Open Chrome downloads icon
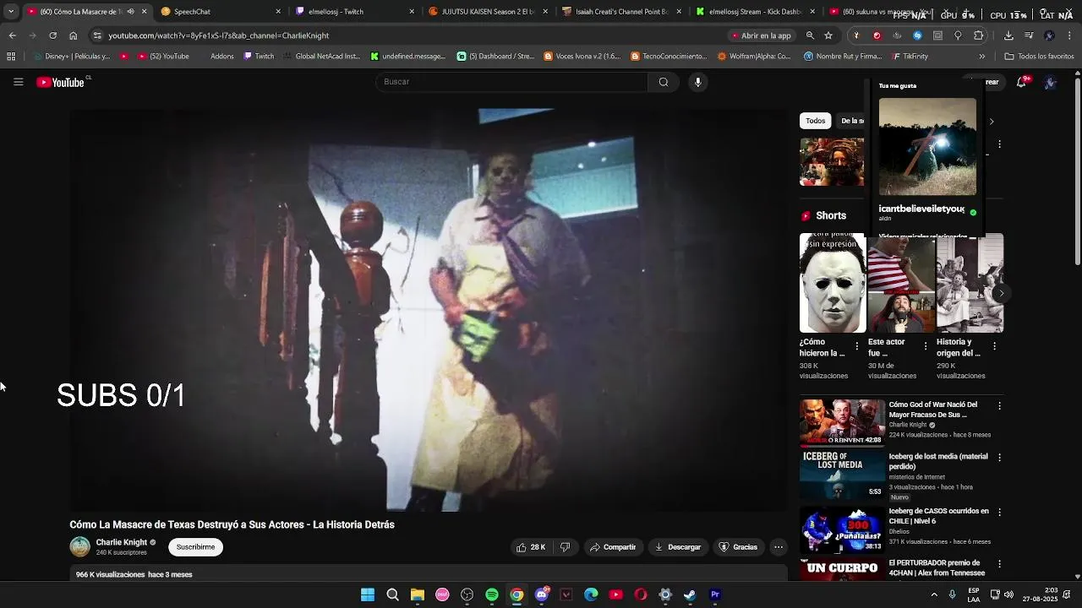 click(1008, 35)
